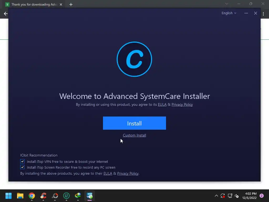This screenshot has width=269, height=202.
Task: Open the English language dropdown
Action: [229, 13]
